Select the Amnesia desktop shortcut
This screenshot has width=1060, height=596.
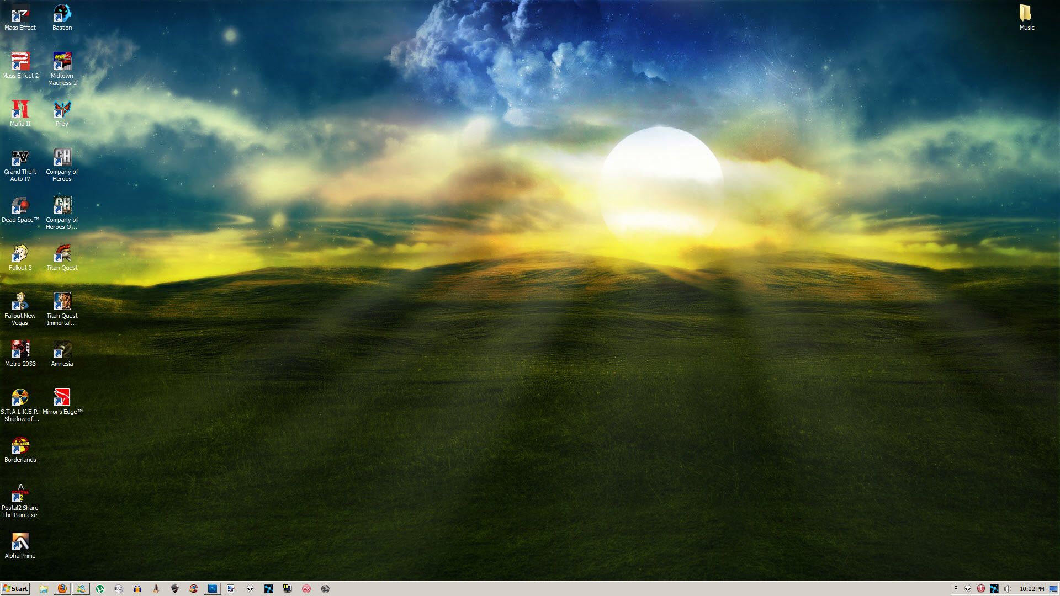pyautogui.click(x=62, y=350)
